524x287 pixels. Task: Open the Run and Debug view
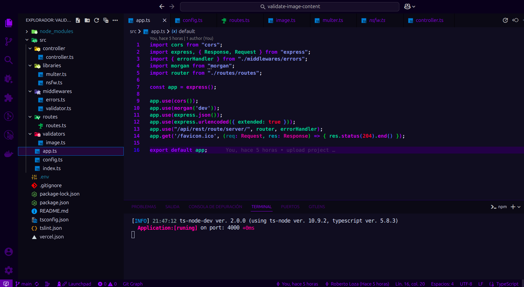pyautogui.click(x=9, y=79)
